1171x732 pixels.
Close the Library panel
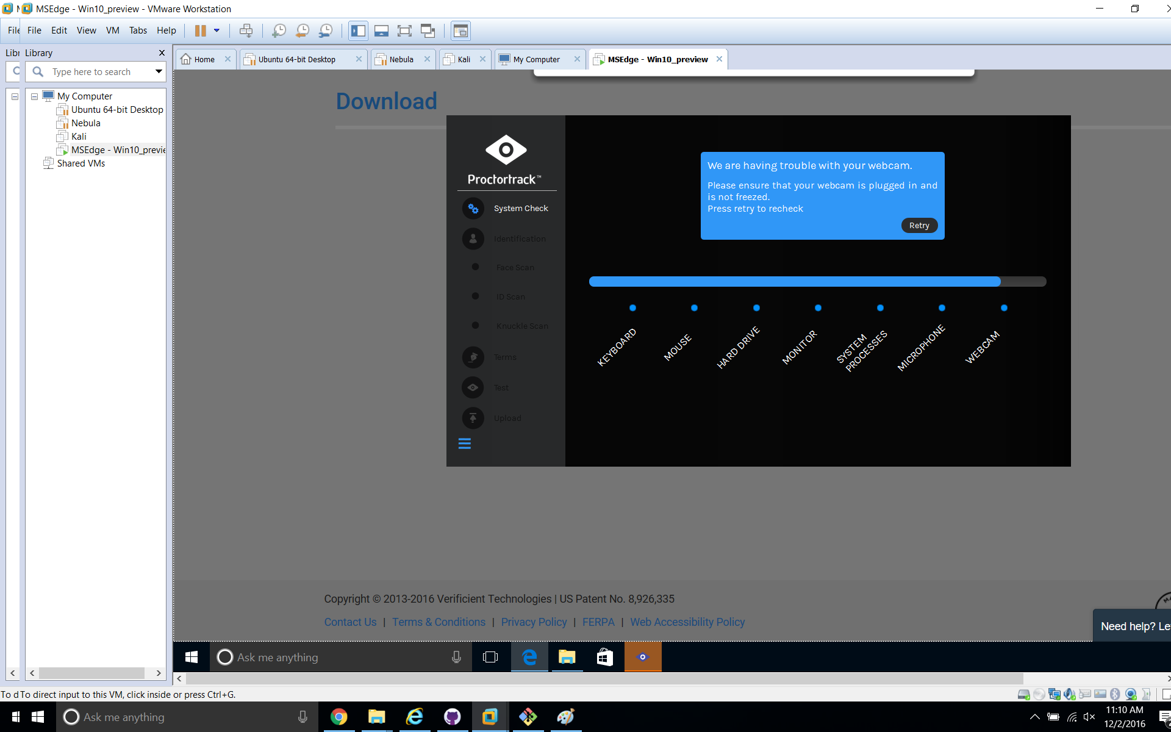pyautogui.click(x=162, y=53)
